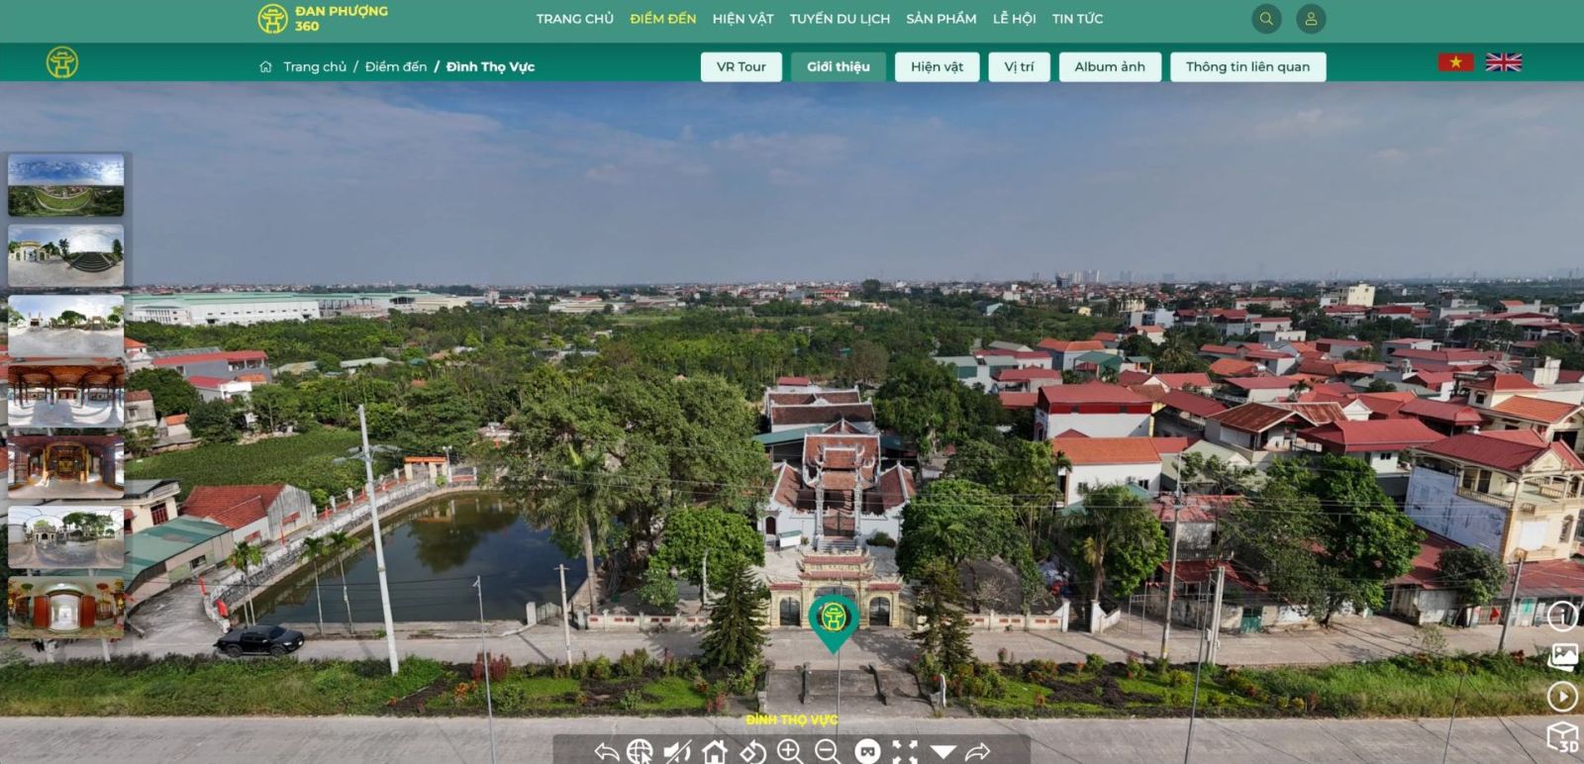Image resolution: width=1584 pixels, height=764 pixels.
Task: Open the Tuyến Du Lịch menu
Action: (840, 19)
